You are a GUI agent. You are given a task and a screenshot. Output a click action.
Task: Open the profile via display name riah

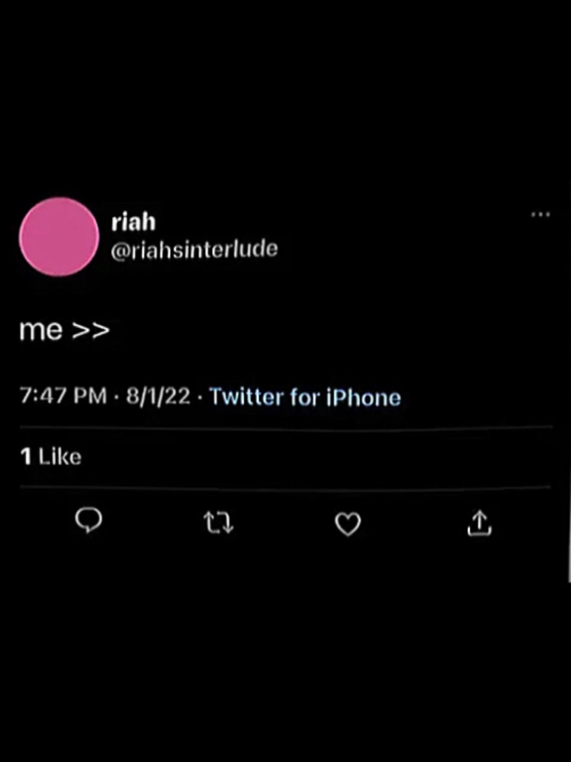pyautogui.click(x=133, y=221)
